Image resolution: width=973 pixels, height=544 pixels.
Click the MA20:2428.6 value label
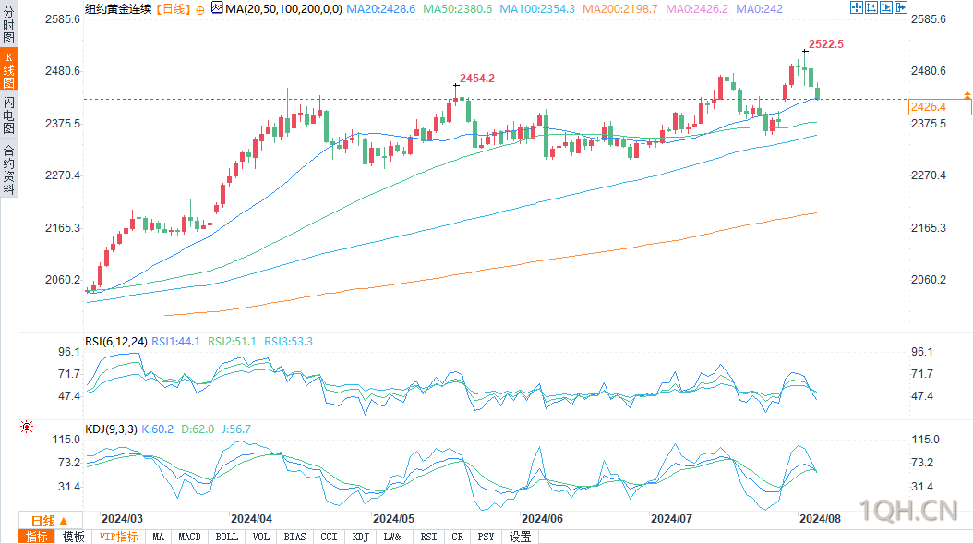381,8
